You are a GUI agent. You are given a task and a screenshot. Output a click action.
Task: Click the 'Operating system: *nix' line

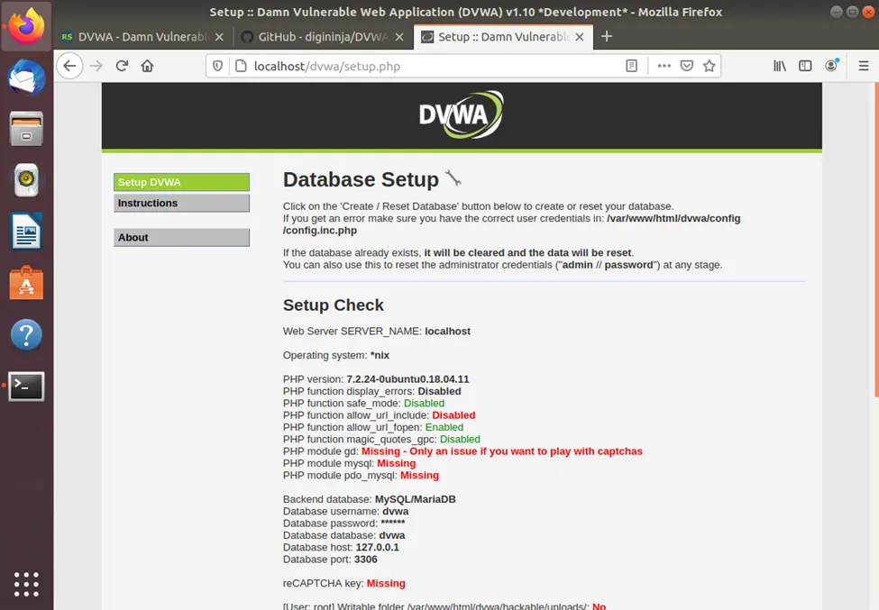336,355
